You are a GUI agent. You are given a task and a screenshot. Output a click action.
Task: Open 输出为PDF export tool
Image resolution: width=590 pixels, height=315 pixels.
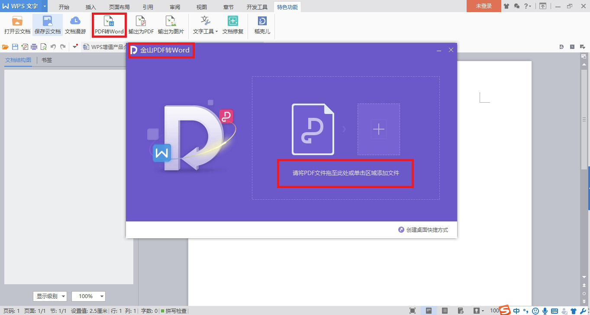[141, 25]
